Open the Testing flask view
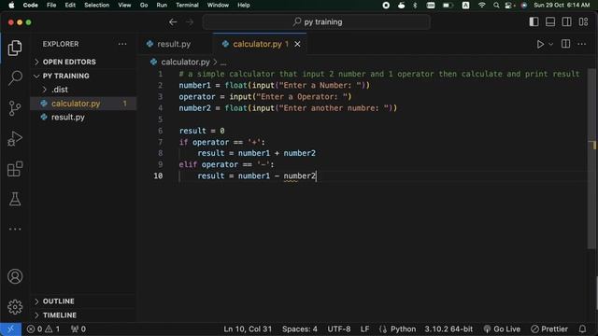Viewport: 598px width, 336px height. pyautogui.click(x=15, y=199)
